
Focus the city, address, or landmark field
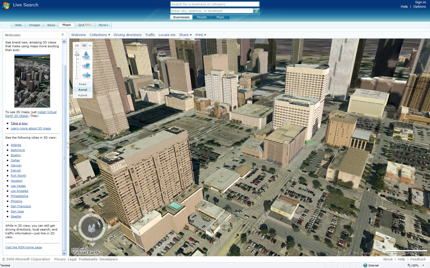(x=212, y=11)
